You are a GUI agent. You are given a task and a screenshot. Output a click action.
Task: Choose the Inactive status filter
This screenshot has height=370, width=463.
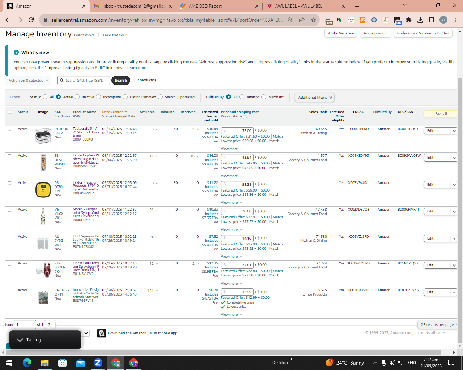click(77, 97)
